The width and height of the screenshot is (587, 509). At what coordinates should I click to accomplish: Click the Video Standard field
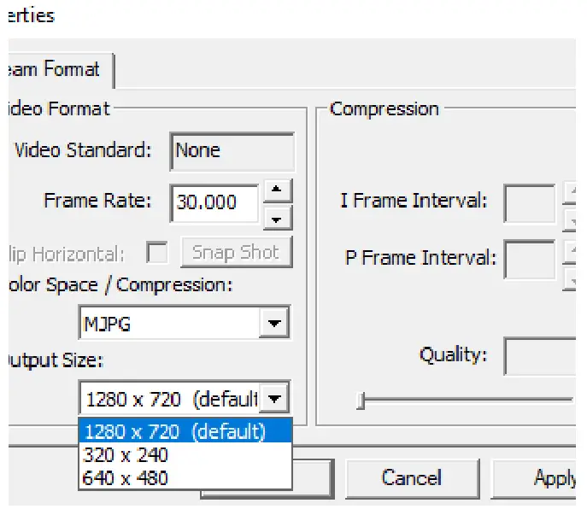coord(232,151)
